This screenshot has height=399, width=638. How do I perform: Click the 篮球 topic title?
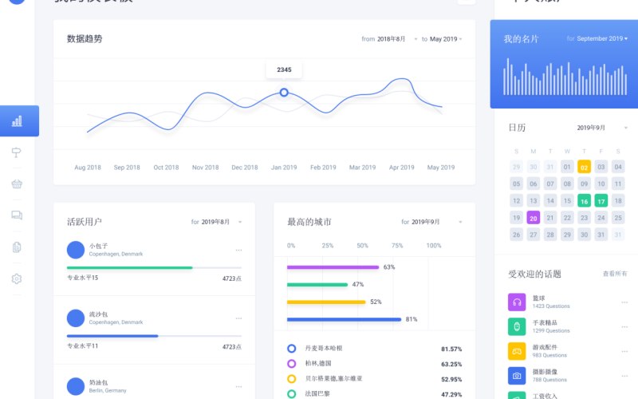(x=539, y=298)
